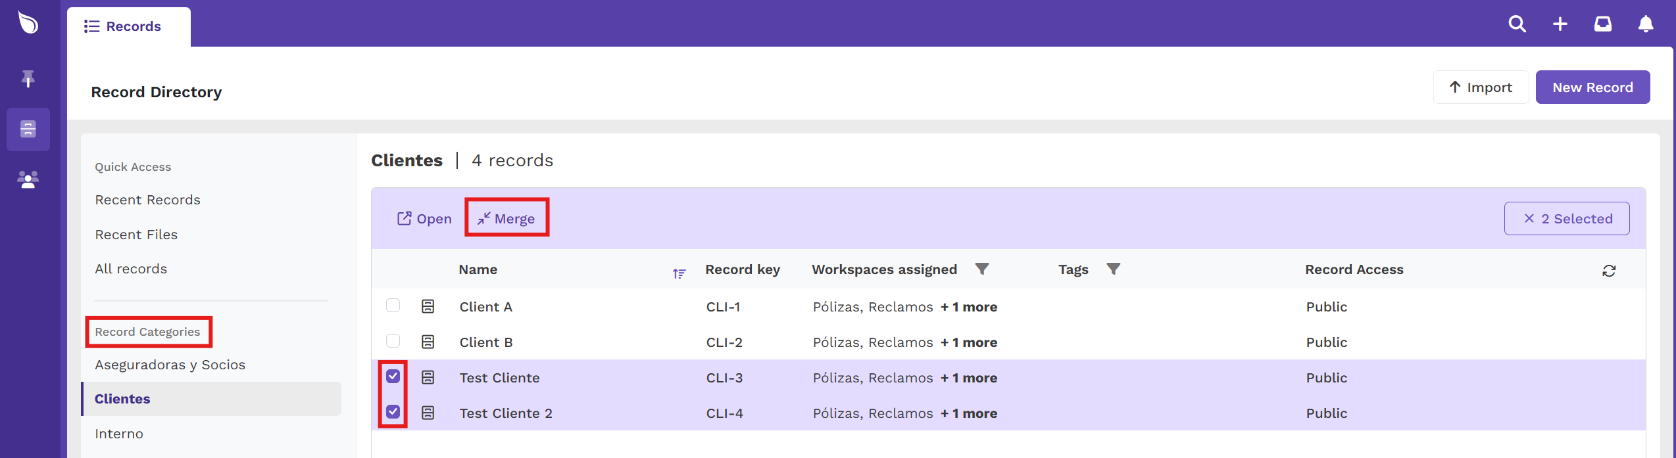Expand '+1 more' workspaces for CLI-3
The width and height of the screenshot is (1676, 458).
(x=969, y=378)
